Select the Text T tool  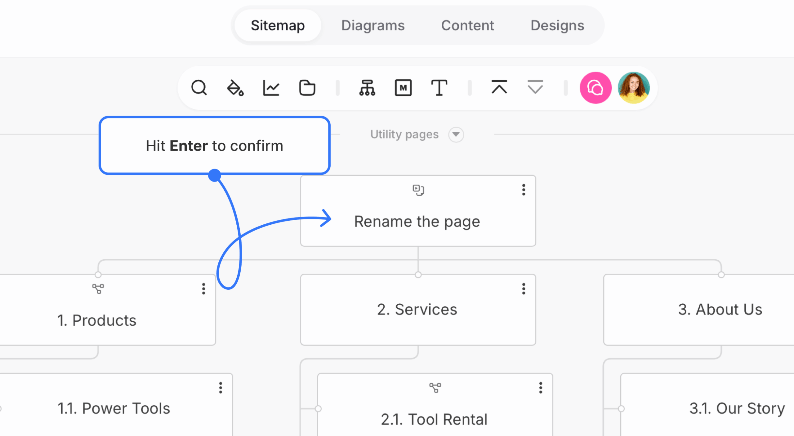[x=439, y=88]
